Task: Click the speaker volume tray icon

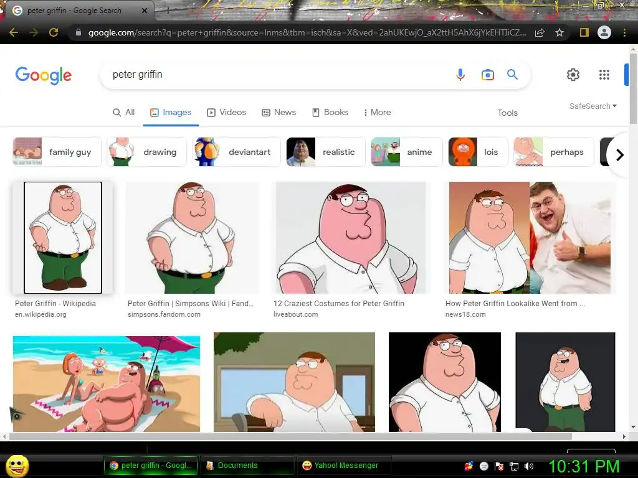Action: [x=529, y=466]
